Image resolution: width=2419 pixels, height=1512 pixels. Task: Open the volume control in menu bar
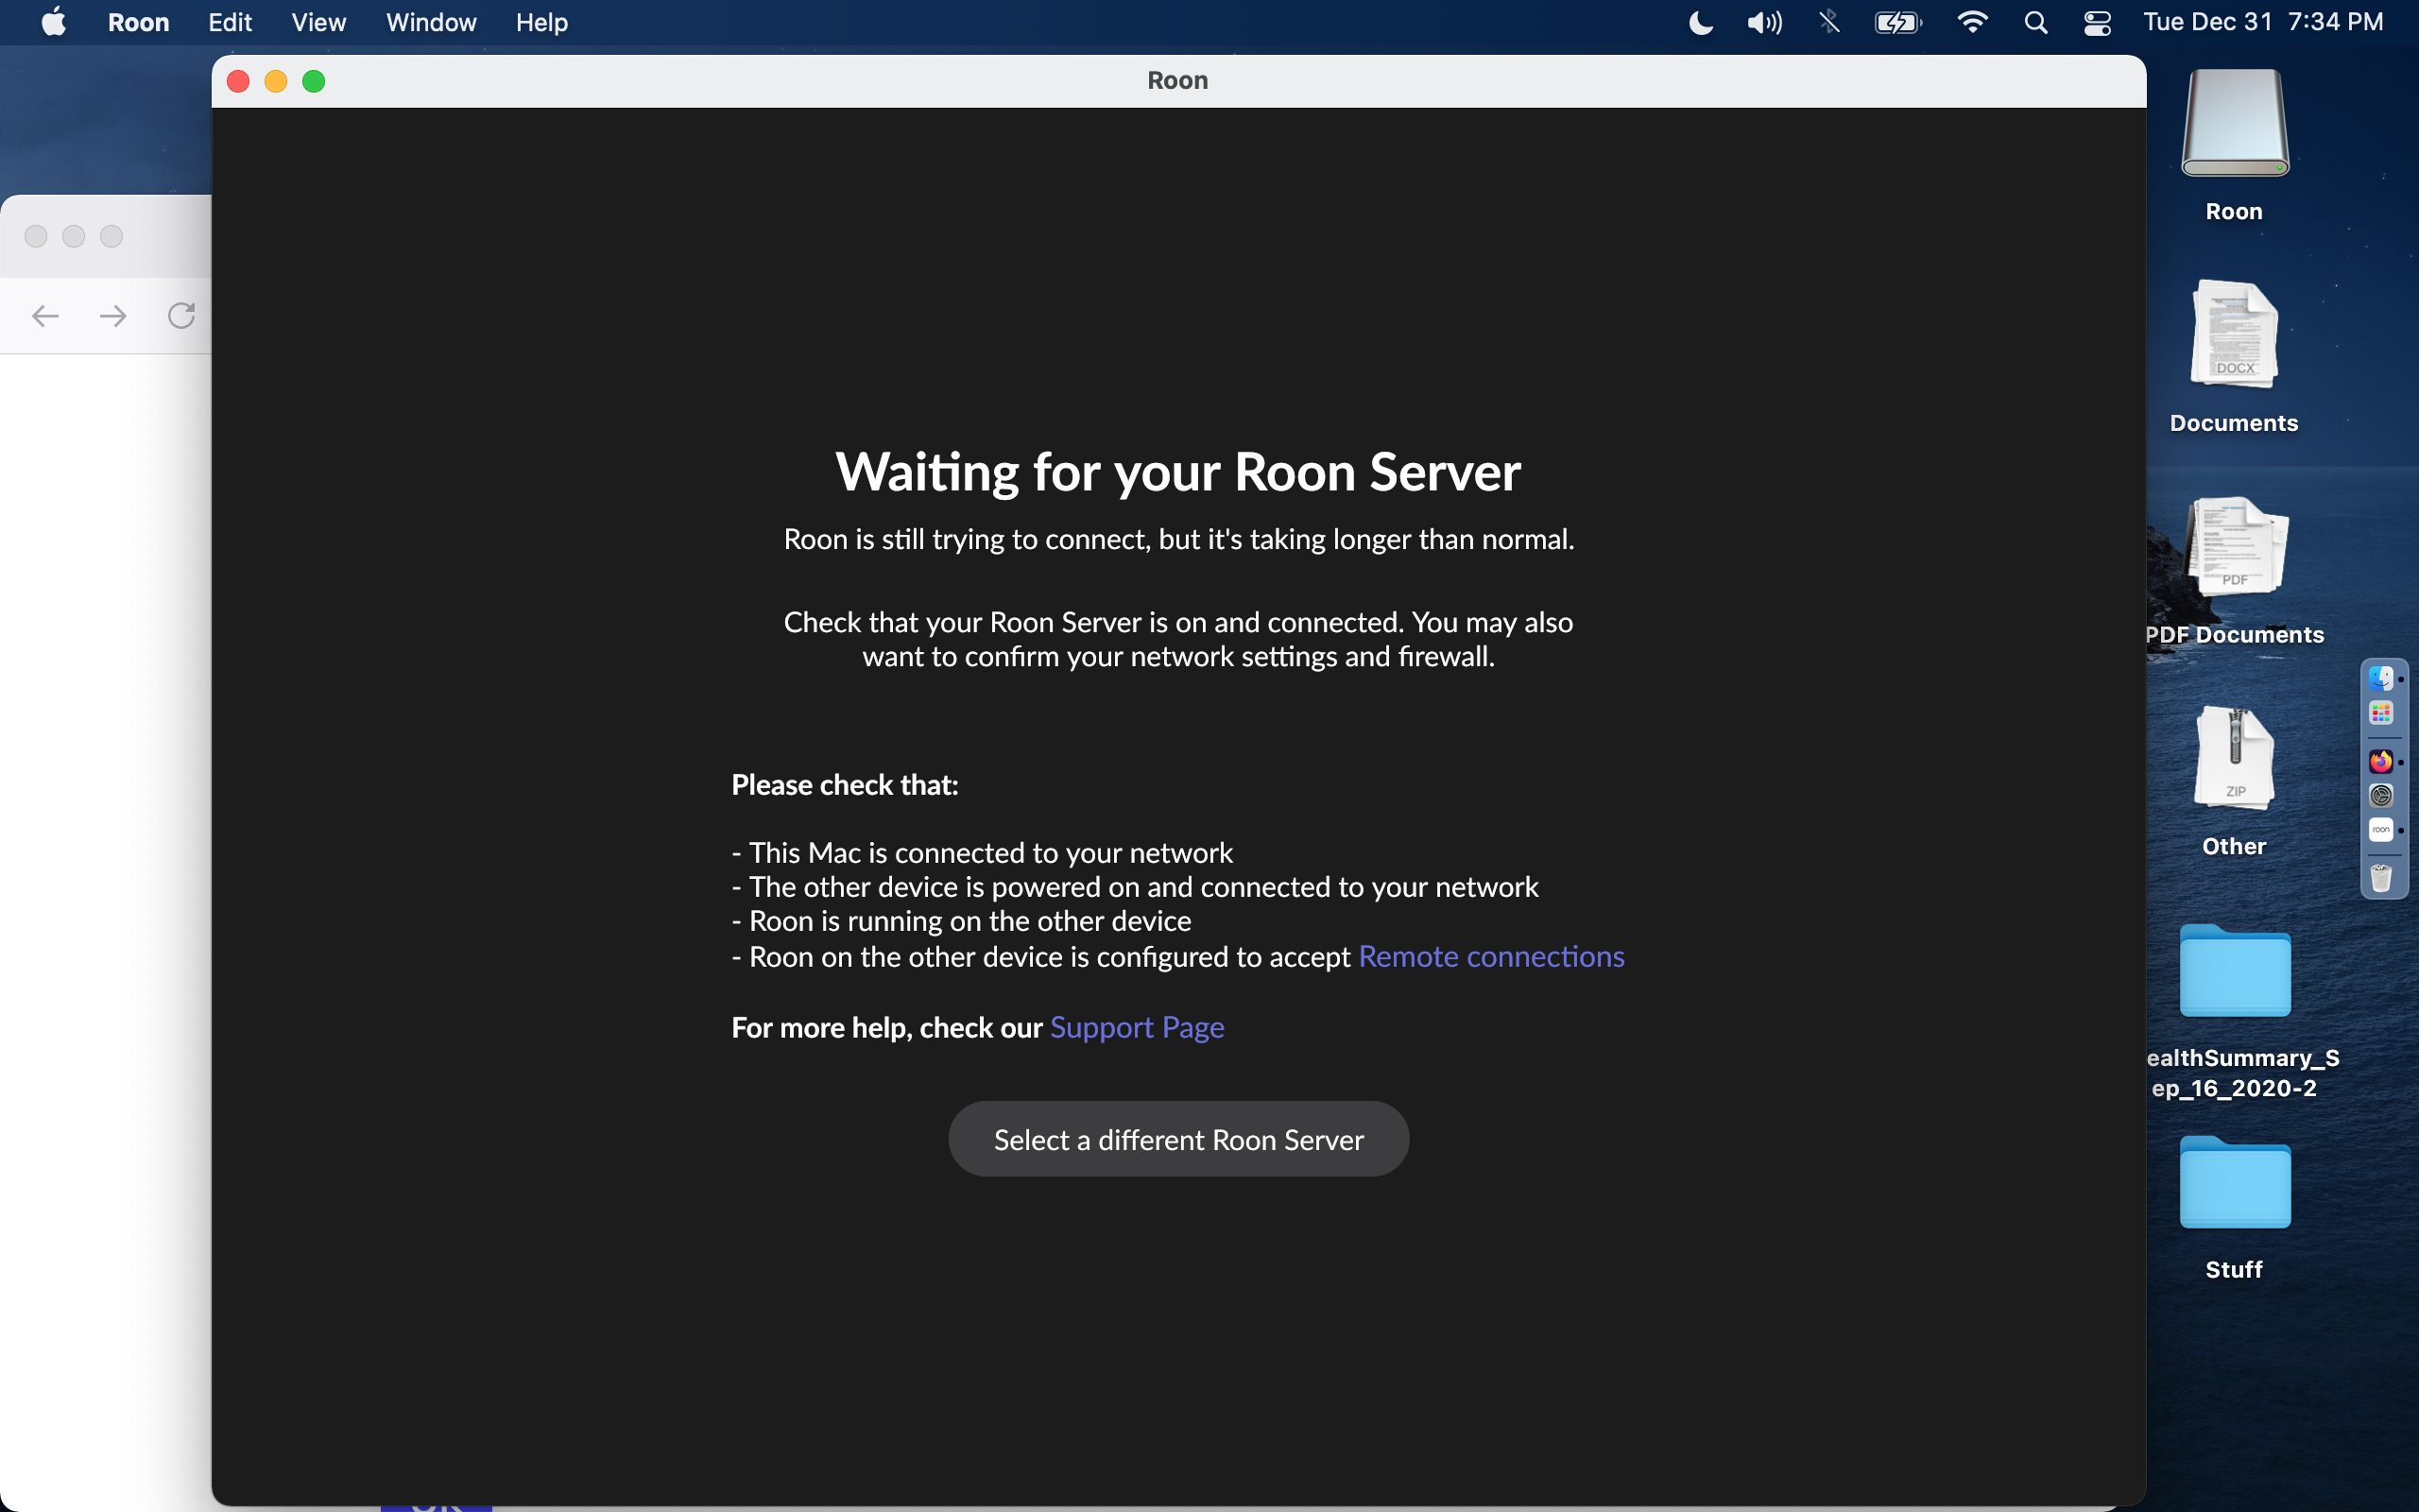[1764, 22]
